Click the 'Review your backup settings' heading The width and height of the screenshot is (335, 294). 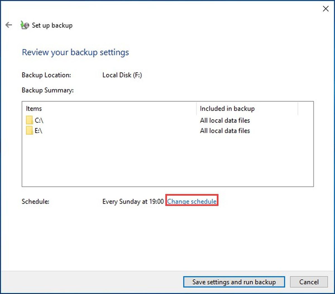click(x=75, y=52)
